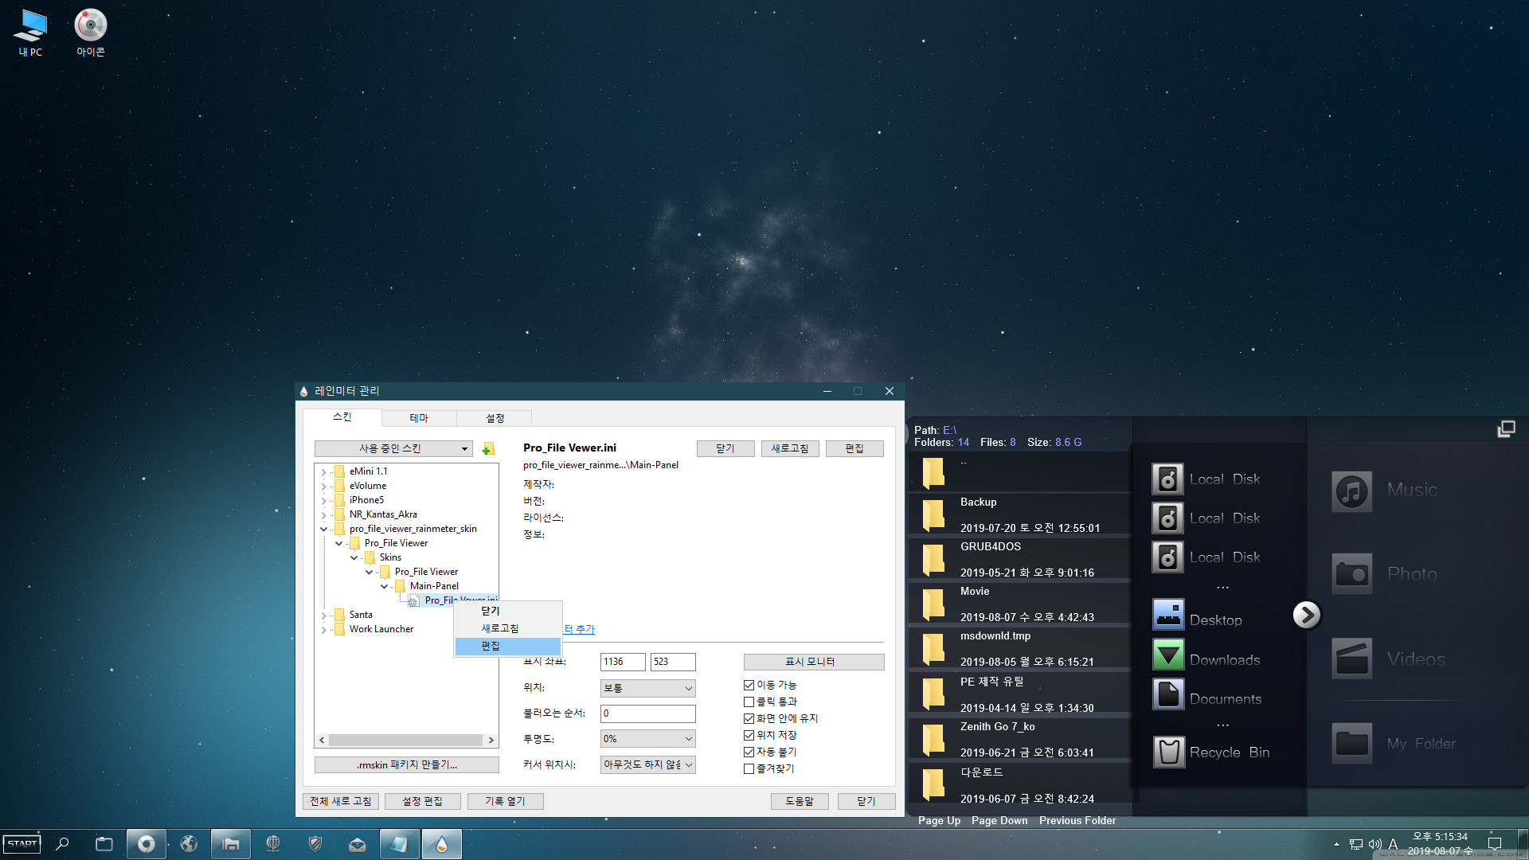Click the tree scrollbar right arrow
Image resolution: width=1529 pixels, height=860 pixels.
tap(491, 740)
